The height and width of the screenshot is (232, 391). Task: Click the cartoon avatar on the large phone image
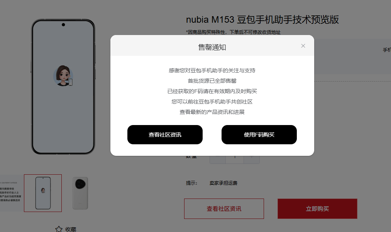point(63,76)
